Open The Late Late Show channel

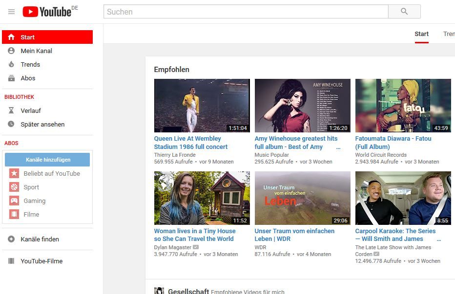393,251
